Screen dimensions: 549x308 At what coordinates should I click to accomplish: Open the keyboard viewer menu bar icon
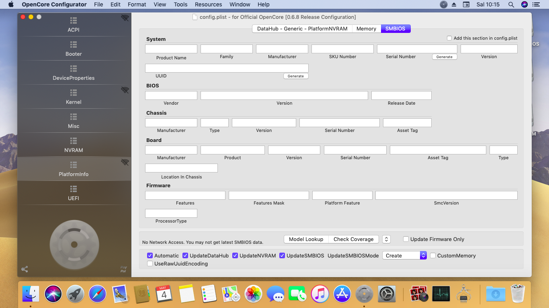tap(466, 4)
